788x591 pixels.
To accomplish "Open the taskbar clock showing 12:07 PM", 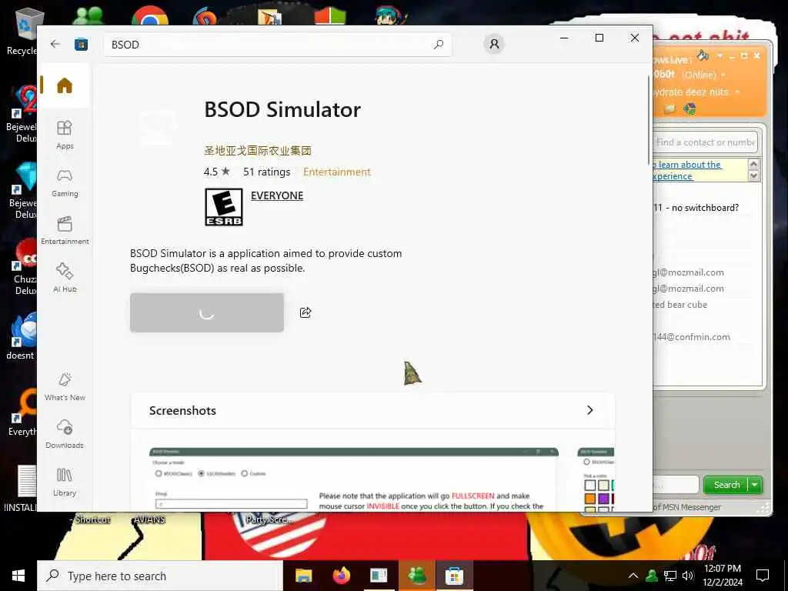I will (722, 576).
